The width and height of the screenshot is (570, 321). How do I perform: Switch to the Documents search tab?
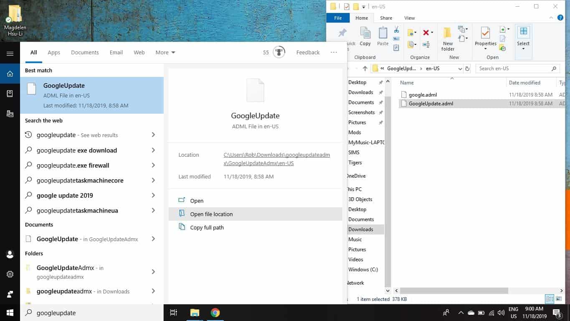pos(85,52)
